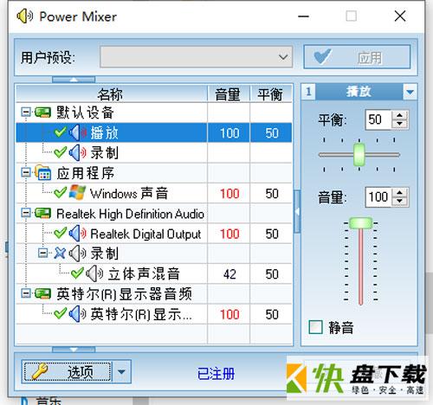Toggle checkmark for 英特尔(R) 显示... row
Screen dimensions: 433x405
point(60,313)
